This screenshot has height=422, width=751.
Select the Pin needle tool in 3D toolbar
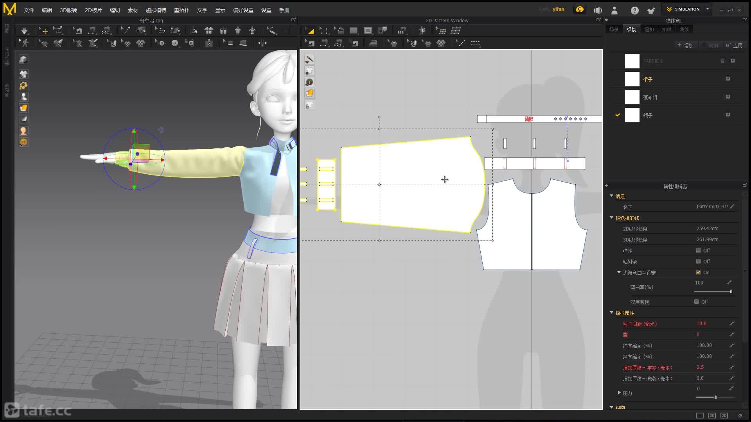126,30
